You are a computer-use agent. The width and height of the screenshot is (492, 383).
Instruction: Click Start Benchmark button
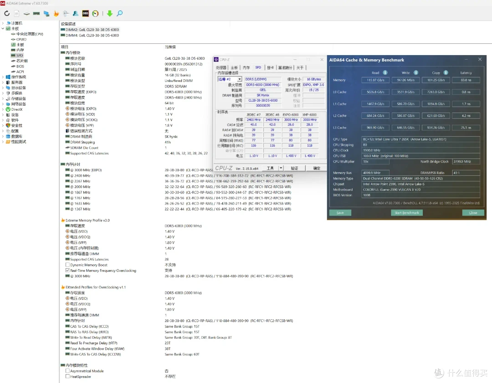tap(407, 213)
